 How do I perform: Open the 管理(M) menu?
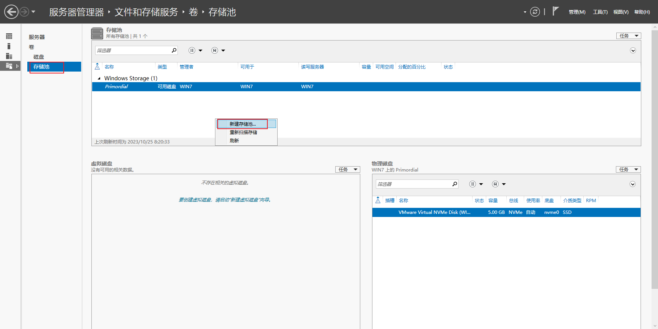tap(577, 12)
